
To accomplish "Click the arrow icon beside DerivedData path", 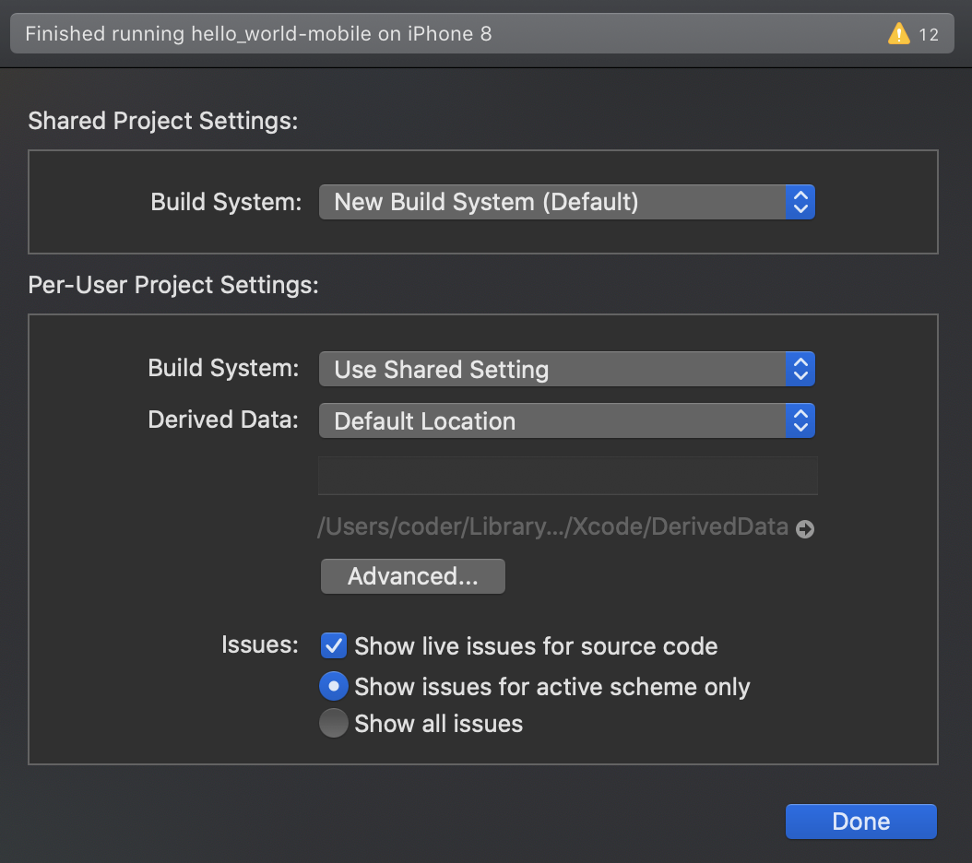I will (x=805, y=529).
